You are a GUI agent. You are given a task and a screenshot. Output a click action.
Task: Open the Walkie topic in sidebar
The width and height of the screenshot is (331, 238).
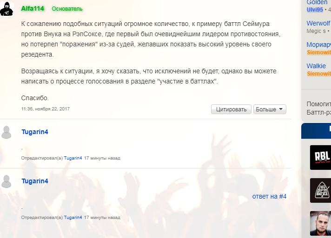tap(316, 66)
